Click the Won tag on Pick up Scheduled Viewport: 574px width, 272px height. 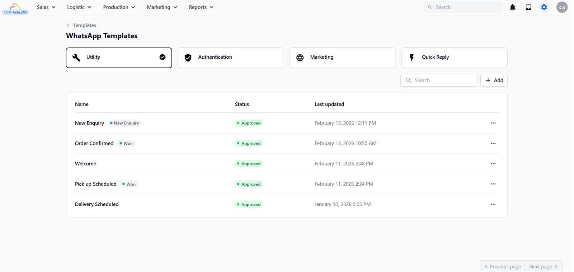point(129,184)
